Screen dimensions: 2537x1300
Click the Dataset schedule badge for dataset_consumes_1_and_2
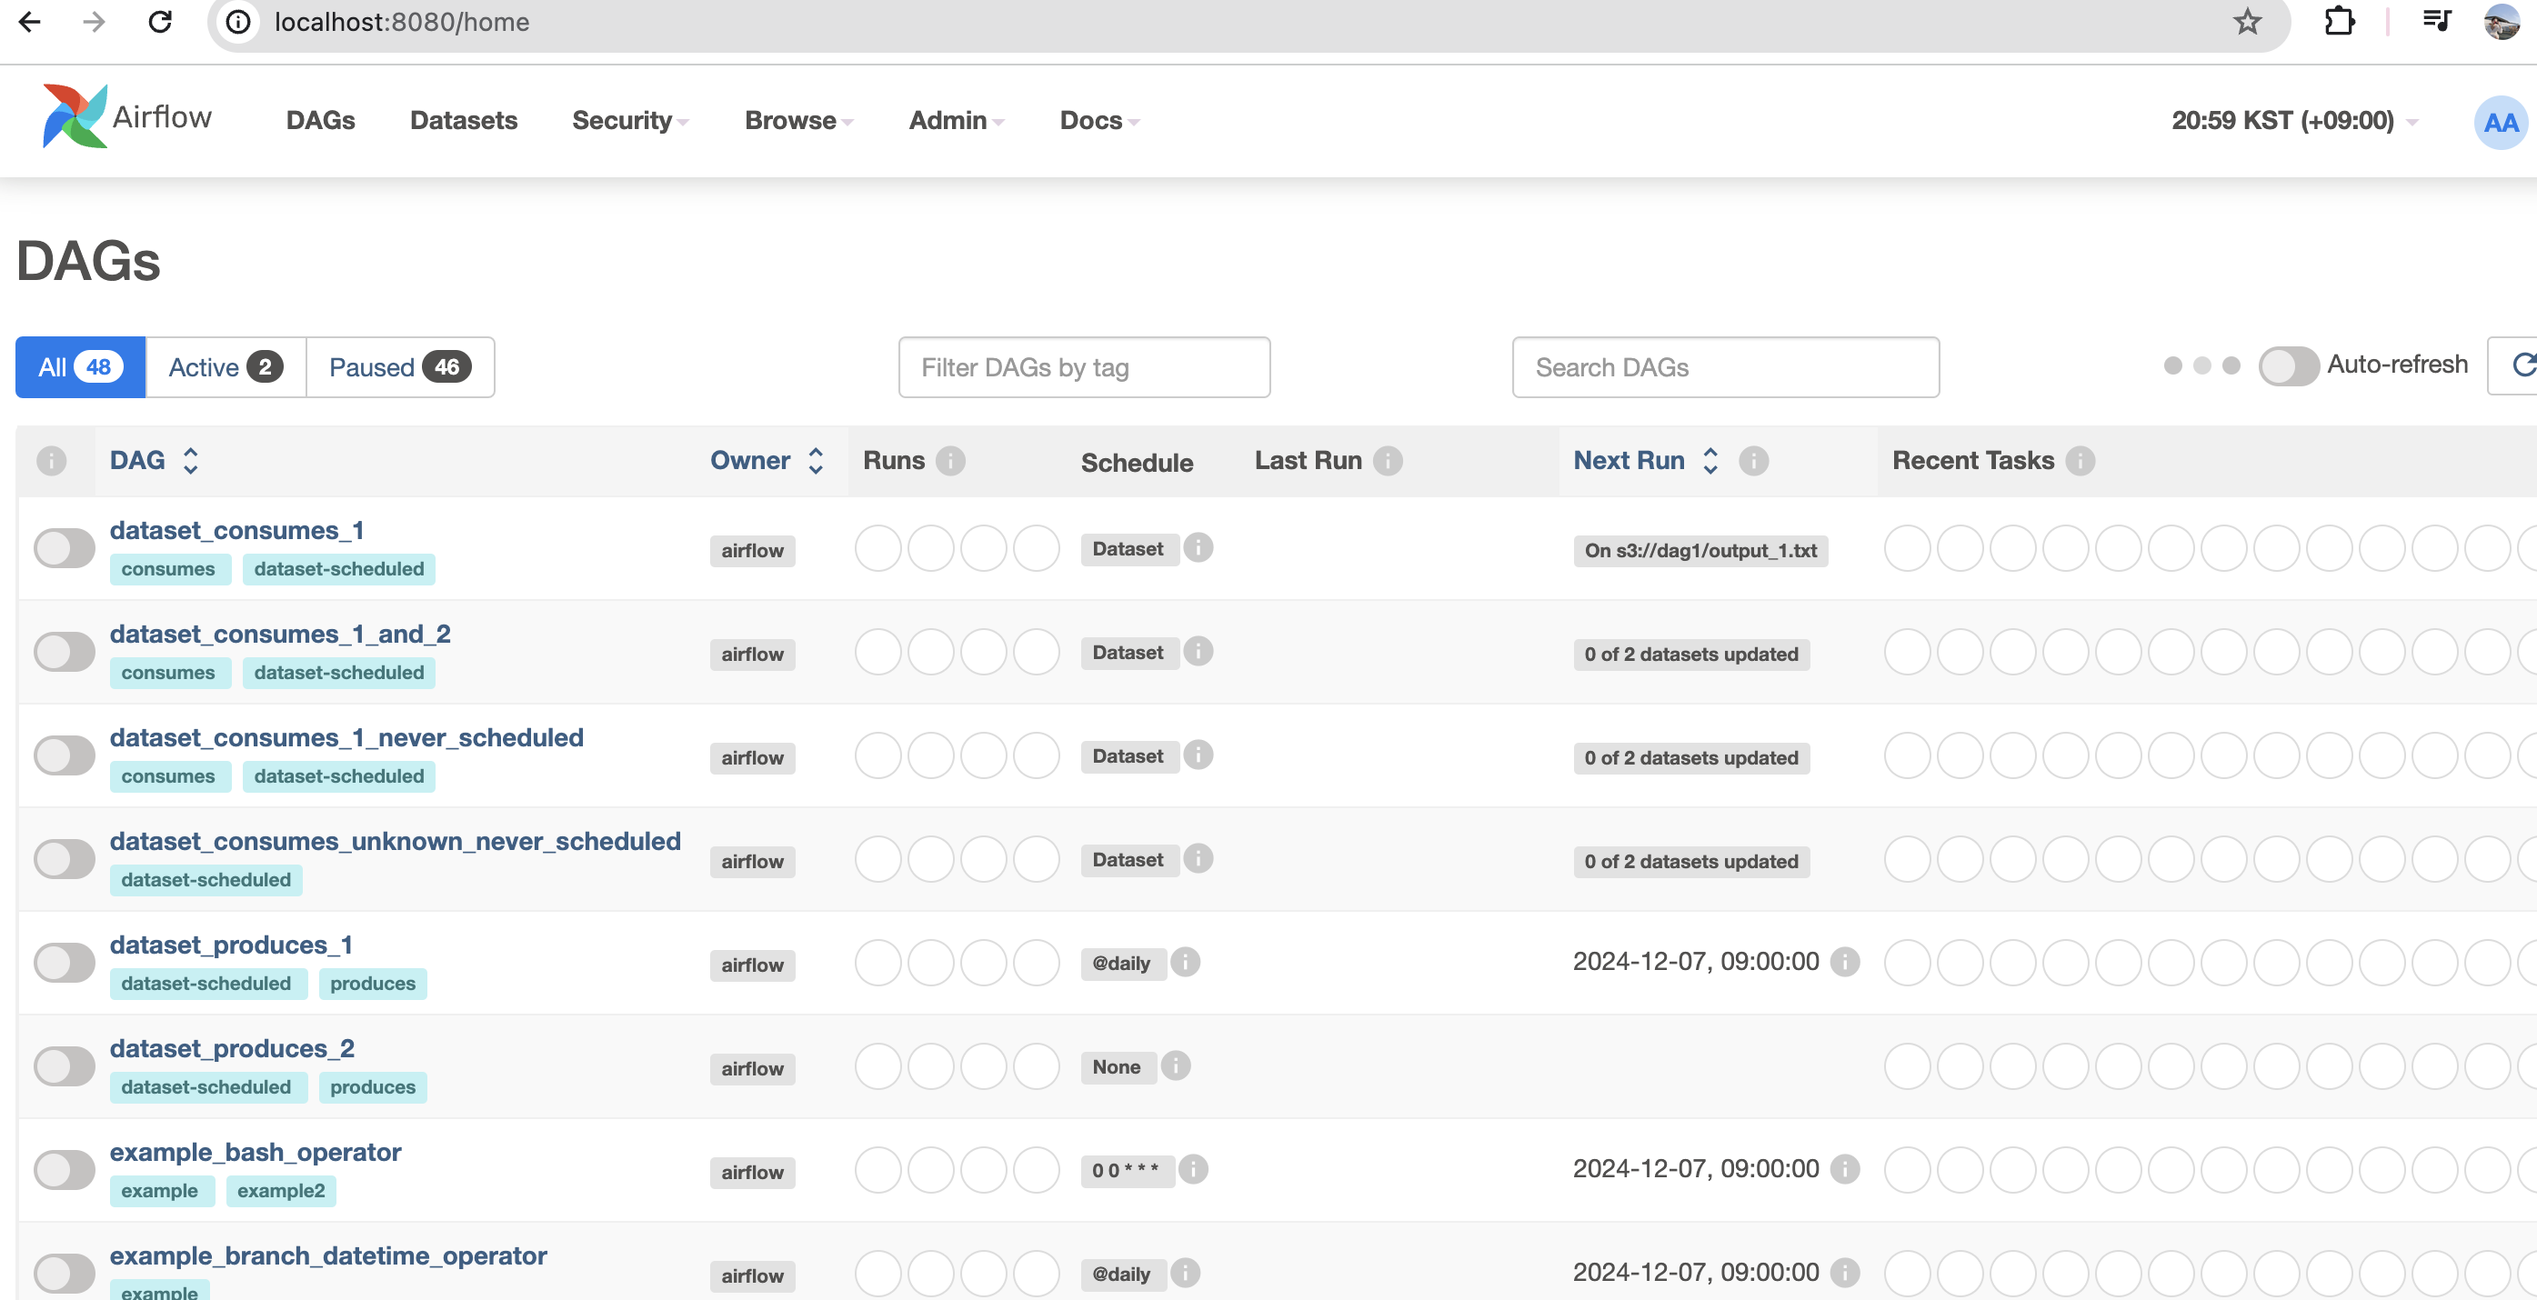1128,652
